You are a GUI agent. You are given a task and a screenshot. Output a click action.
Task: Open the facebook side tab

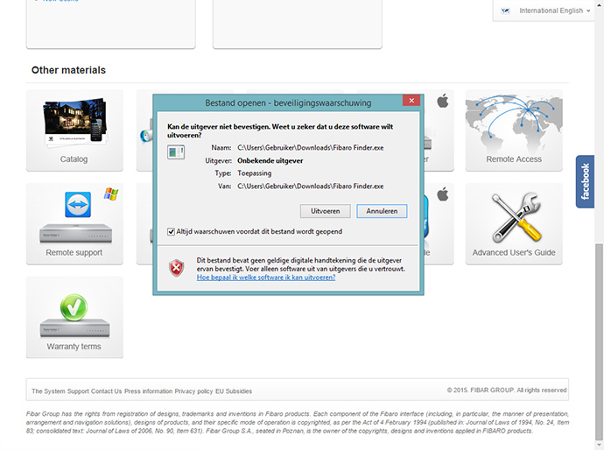pos(585,181)
